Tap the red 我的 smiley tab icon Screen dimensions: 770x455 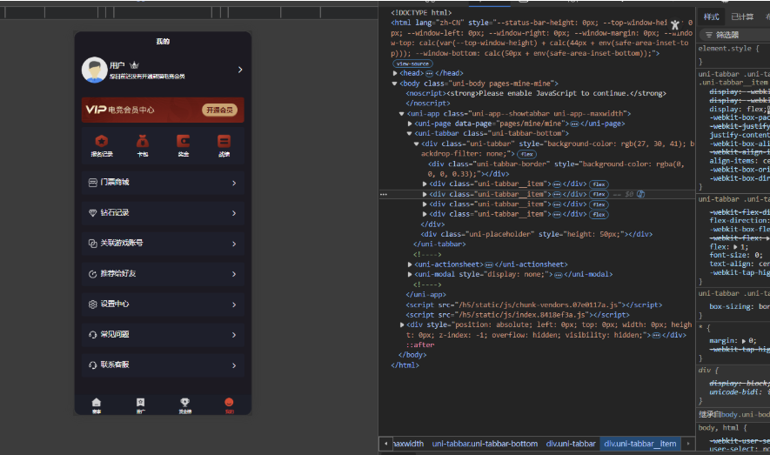click(229, 402)
